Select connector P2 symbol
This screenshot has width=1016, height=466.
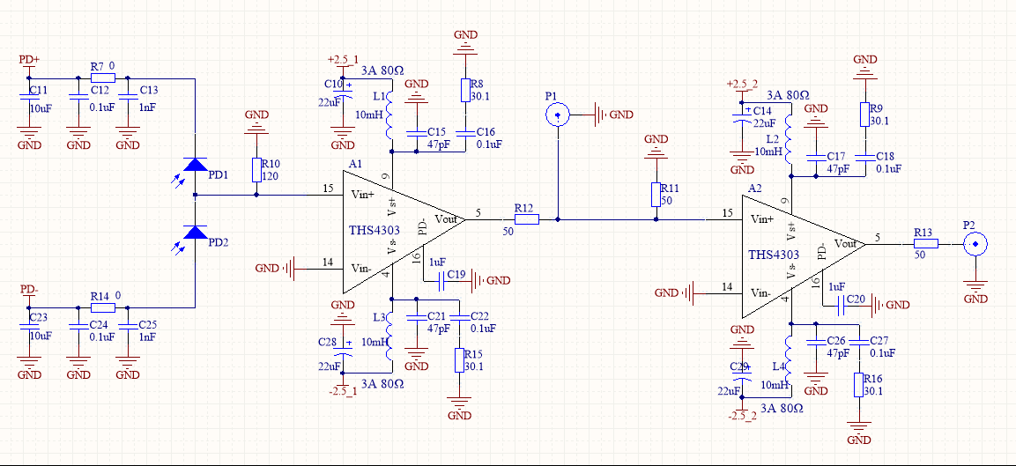point(975,244)
